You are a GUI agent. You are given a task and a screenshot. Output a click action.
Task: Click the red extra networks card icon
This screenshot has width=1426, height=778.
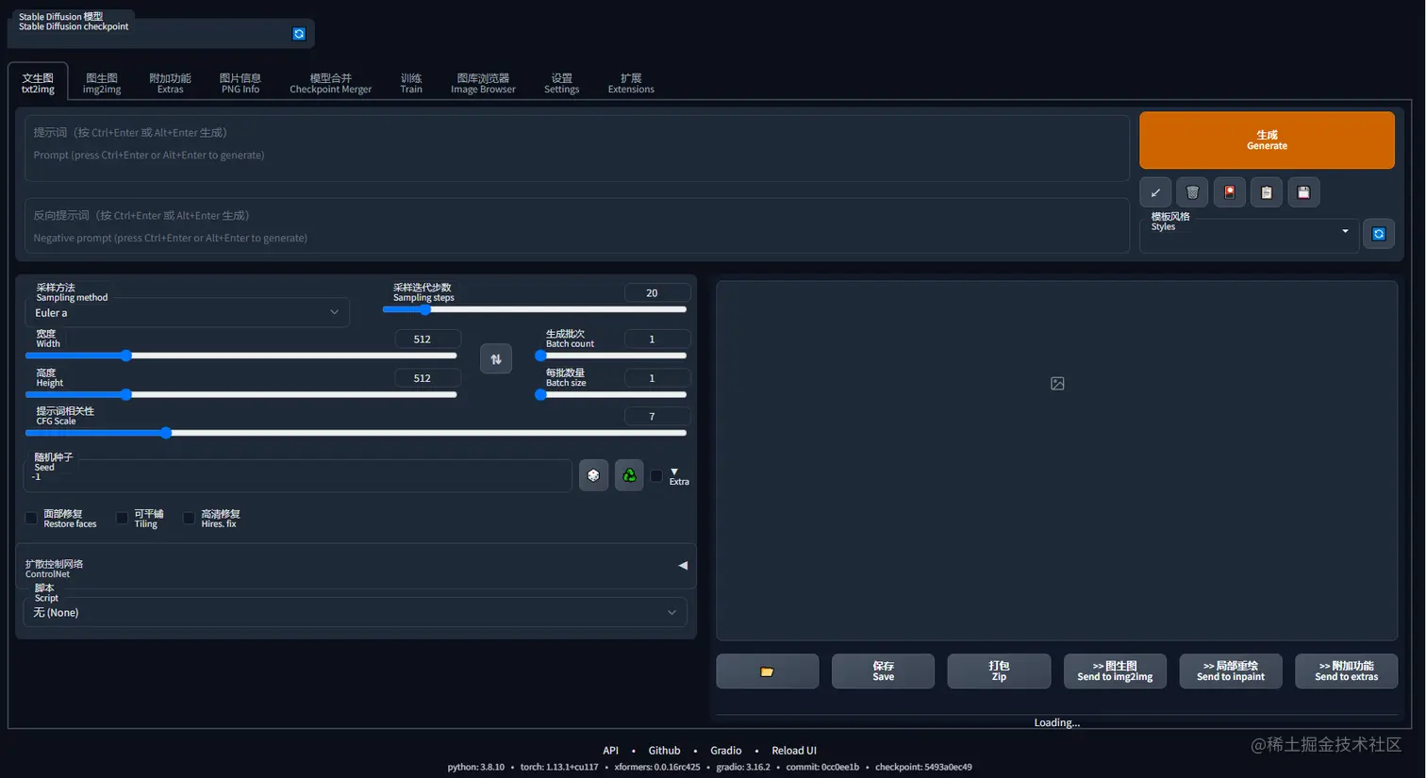1229,192
